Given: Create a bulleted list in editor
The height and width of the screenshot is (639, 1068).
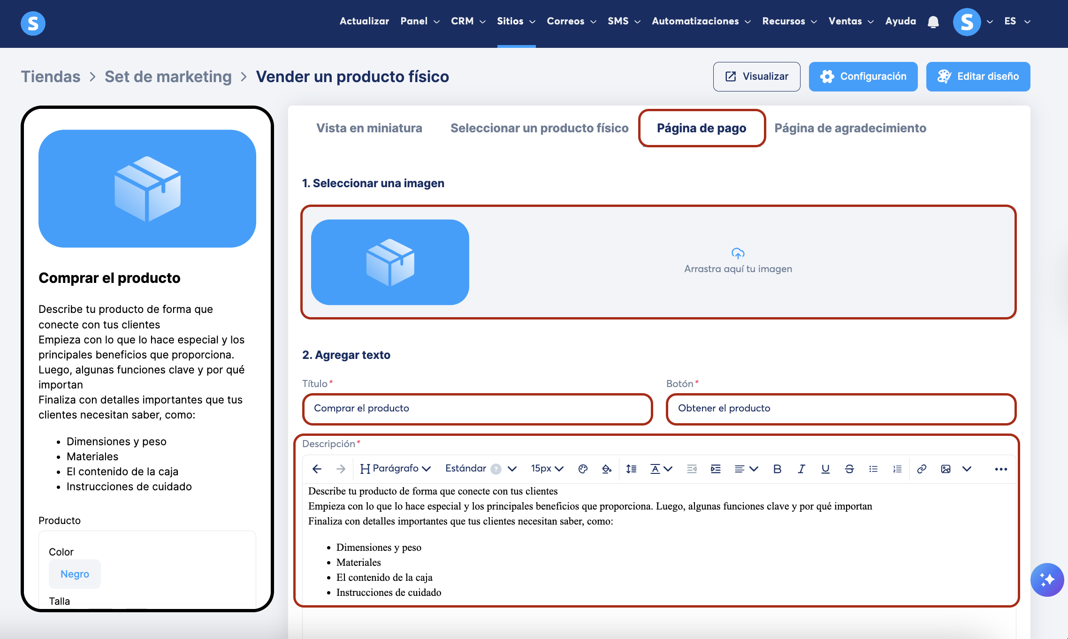Looking at the screenshot, I should coord(873,469).
